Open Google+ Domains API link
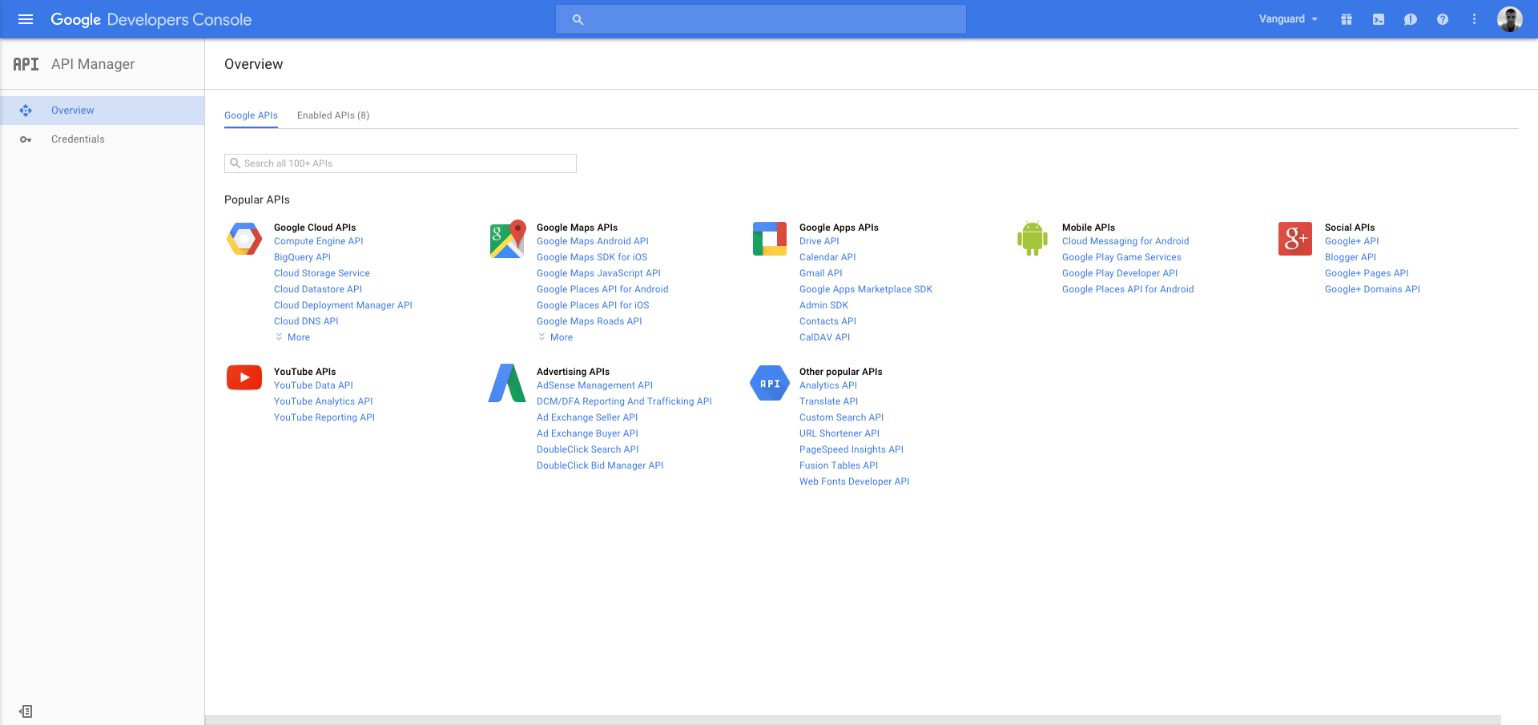Screen dimensions: 1538x725 coord(1372,289)
